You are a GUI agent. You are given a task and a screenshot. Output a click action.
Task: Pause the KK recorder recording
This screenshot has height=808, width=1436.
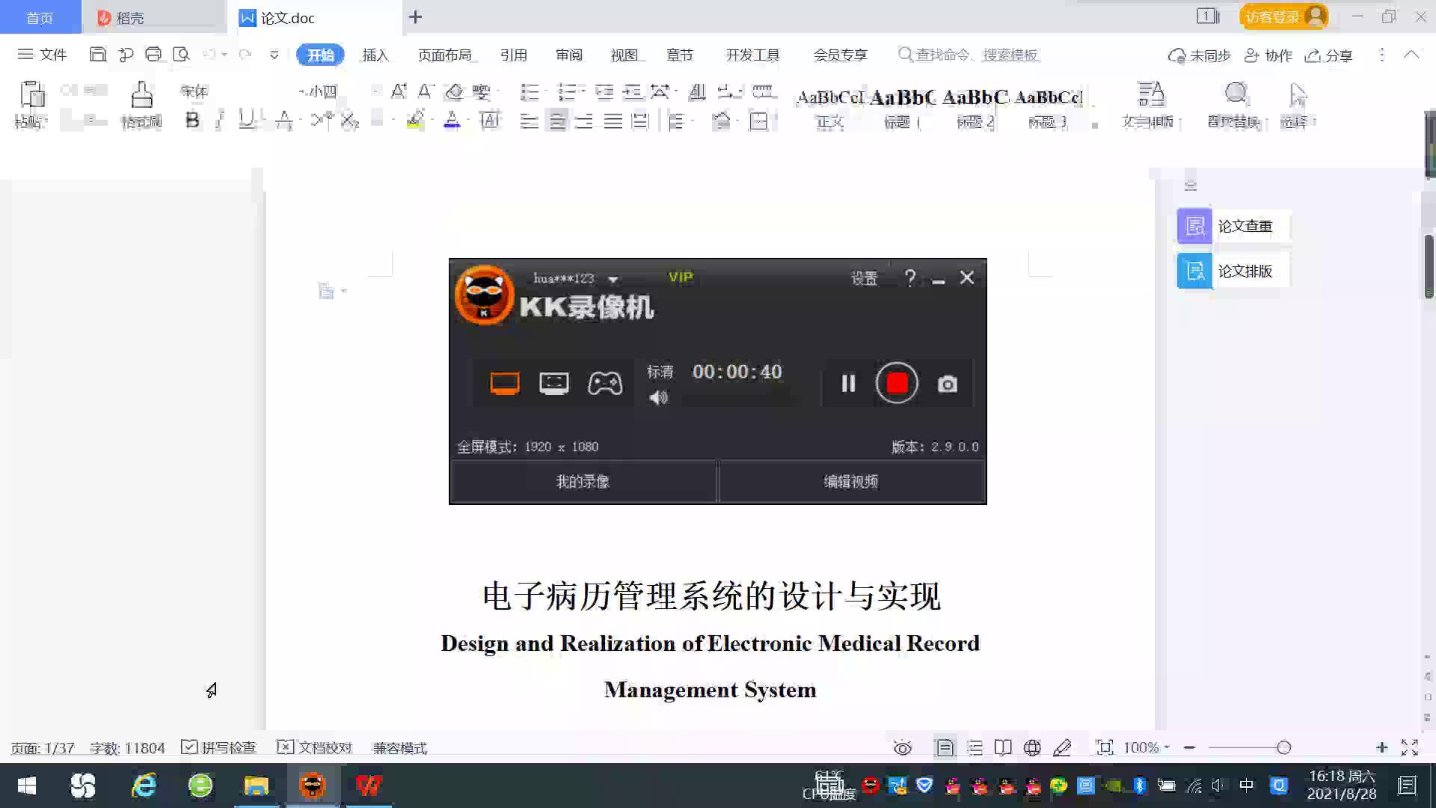click(x=848, y=384)
